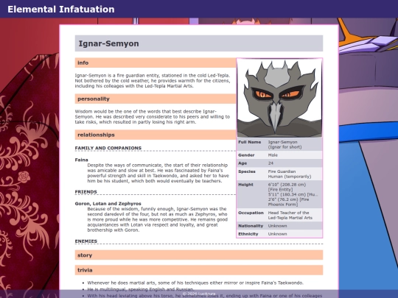Click the personality paragraph about wisdom
This screenshot has height=298, width=398.
pyautogui.click(x=153, y=116)
